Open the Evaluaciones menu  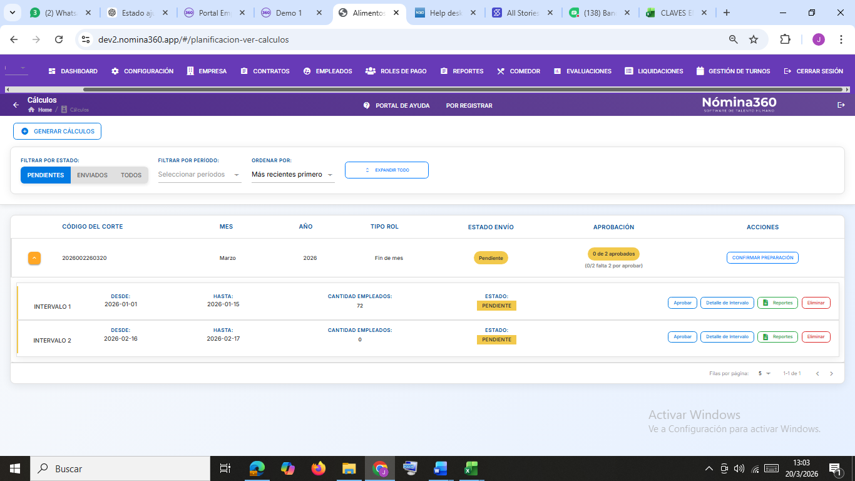582,71
